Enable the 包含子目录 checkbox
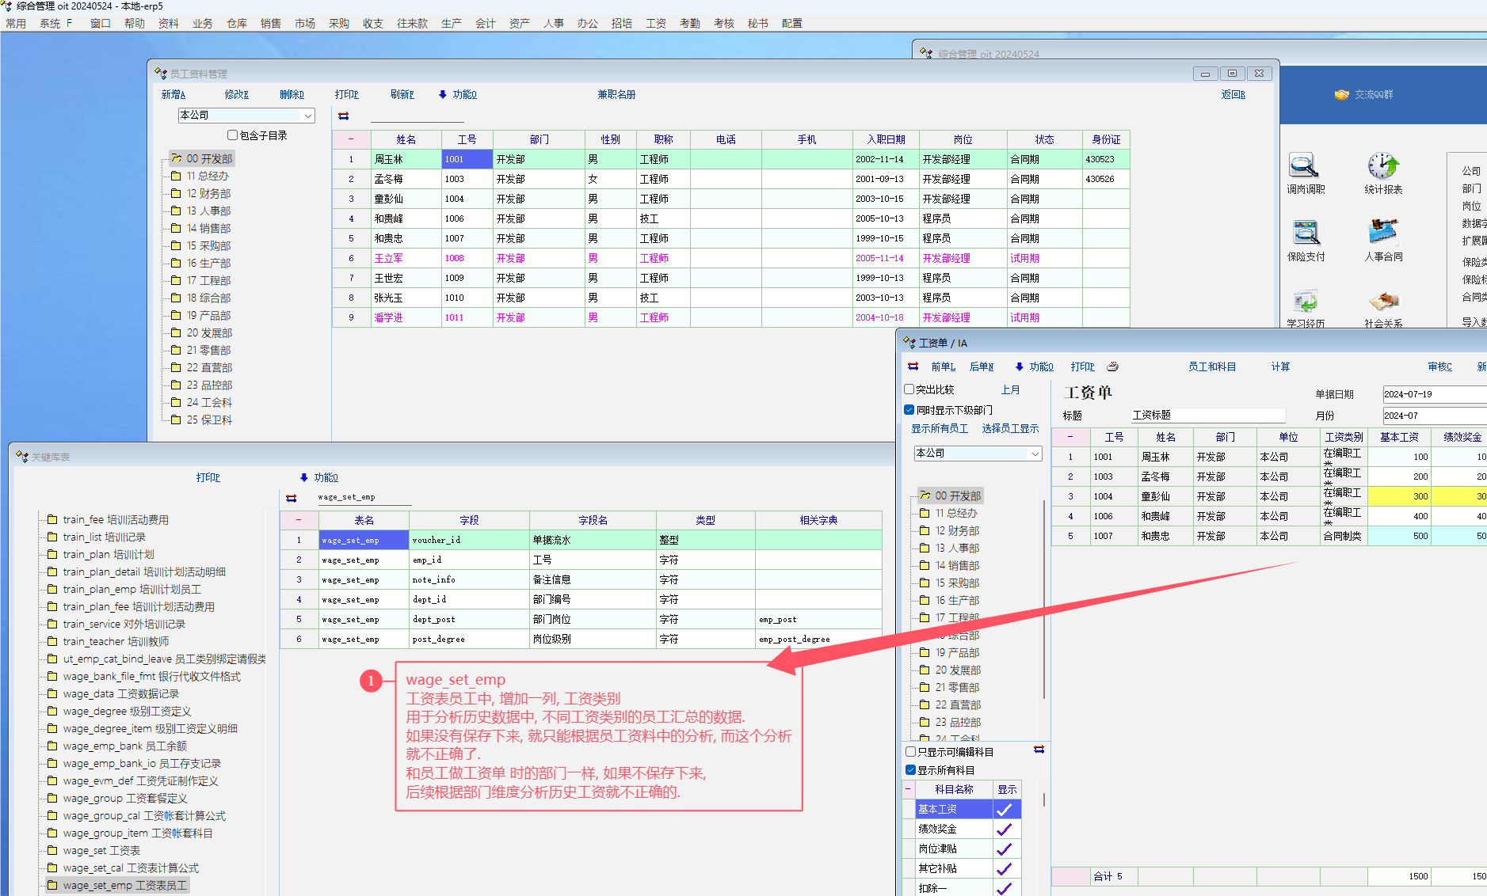 click(x=232, y=135)
